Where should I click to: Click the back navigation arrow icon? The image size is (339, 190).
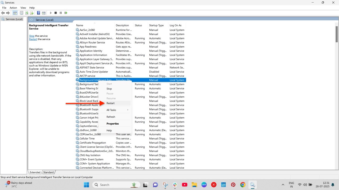[3, 13]
